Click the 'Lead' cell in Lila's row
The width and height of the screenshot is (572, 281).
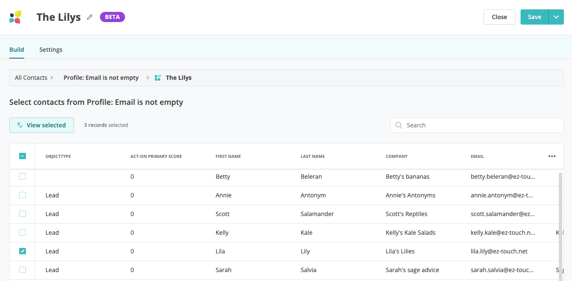(52, 251)
